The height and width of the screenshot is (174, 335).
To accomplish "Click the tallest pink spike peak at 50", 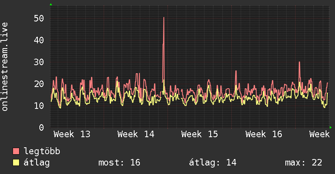I will click(x=164, y=18).
